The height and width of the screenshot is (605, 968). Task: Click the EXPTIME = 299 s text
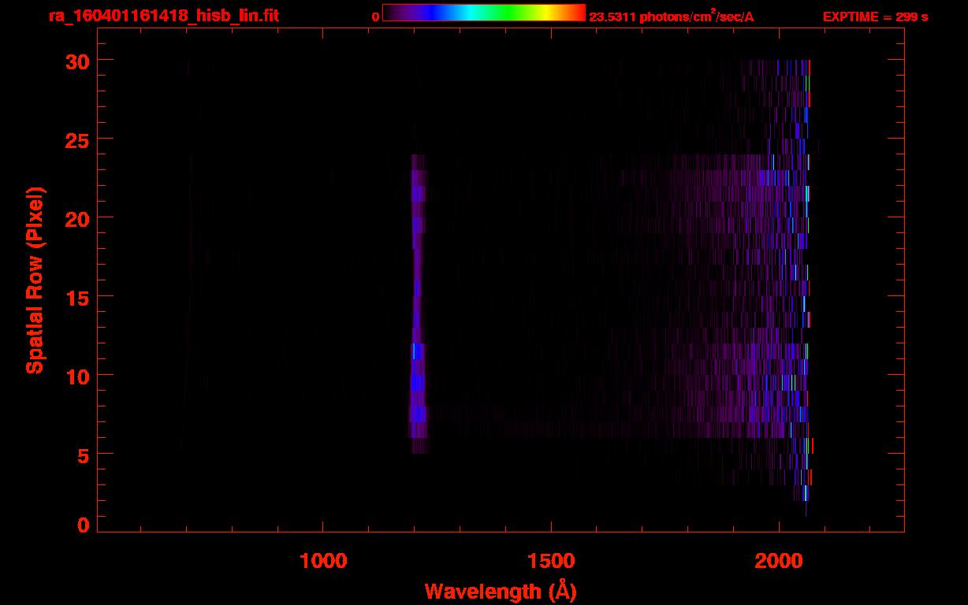[875, 17]
